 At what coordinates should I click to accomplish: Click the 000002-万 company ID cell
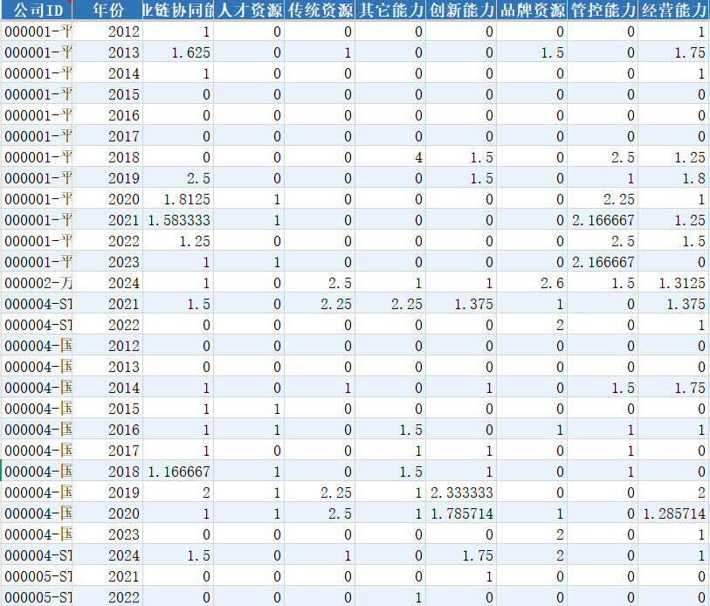(x=37, y=283)
